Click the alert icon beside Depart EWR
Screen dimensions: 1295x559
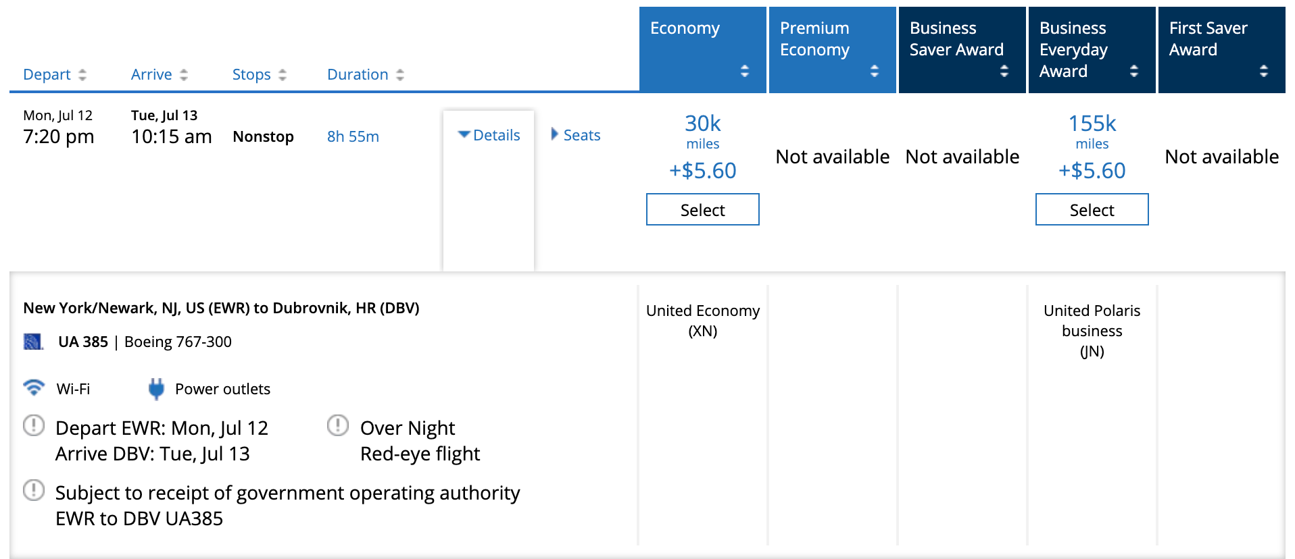(34, 426)
